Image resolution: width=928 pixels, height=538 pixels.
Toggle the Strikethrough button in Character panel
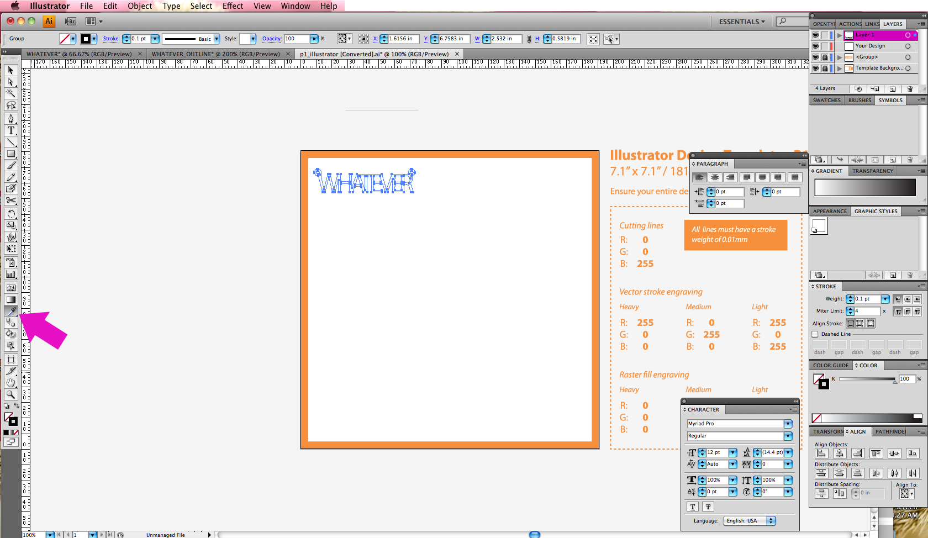tap(708, 507)
